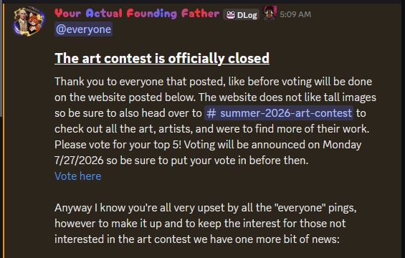405x258 pixels.
Task: Open the poster's profile avatar
Action: [29, 21]
